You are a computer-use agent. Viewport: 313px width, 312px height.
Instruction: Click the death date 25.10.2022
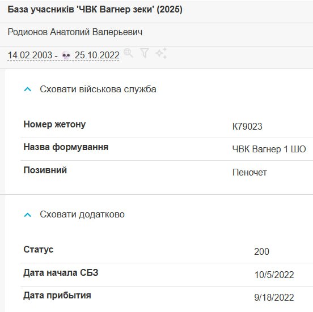(x=97, y=55)
